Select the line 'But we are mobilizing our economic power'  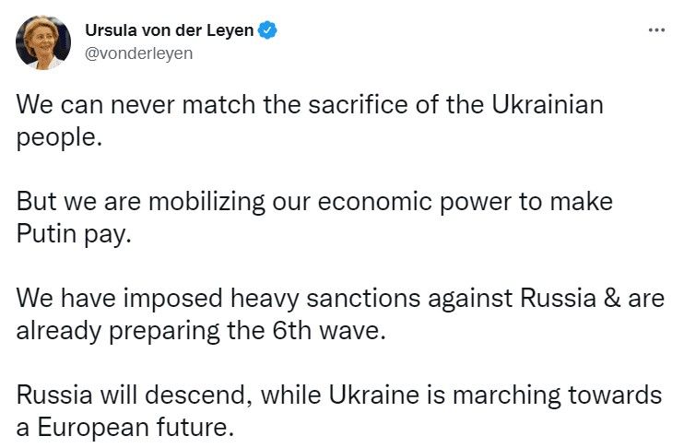[x=314, y=202]
